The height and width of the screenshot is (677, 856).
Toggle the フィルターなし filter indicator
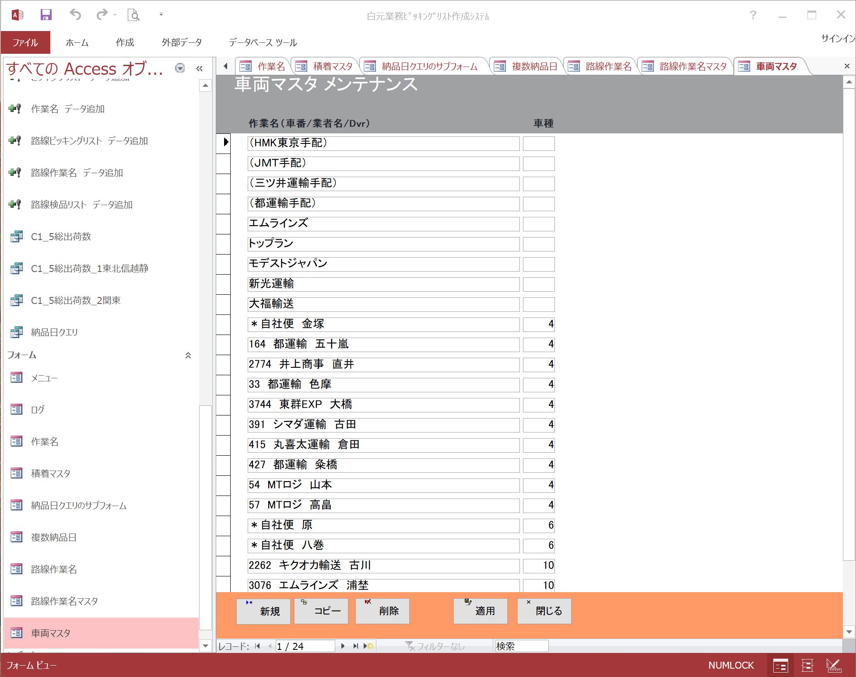[435, 646]
